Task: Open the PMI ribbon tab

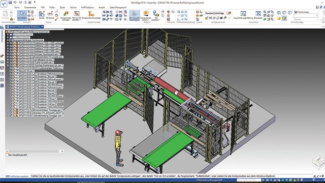Action: tap(43, 7)
